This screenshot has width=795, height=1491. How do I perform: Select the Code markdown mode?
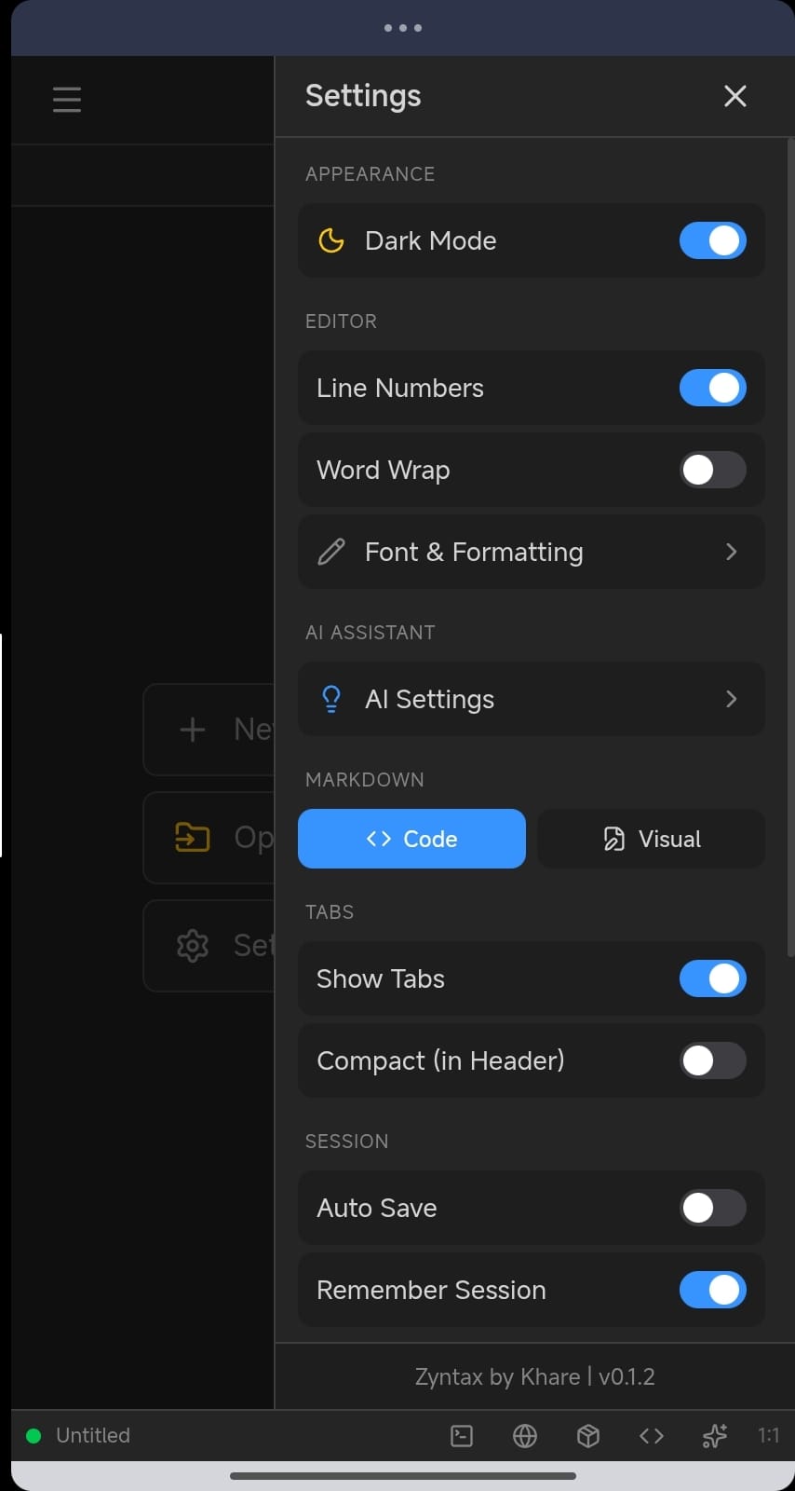[411, 839]
